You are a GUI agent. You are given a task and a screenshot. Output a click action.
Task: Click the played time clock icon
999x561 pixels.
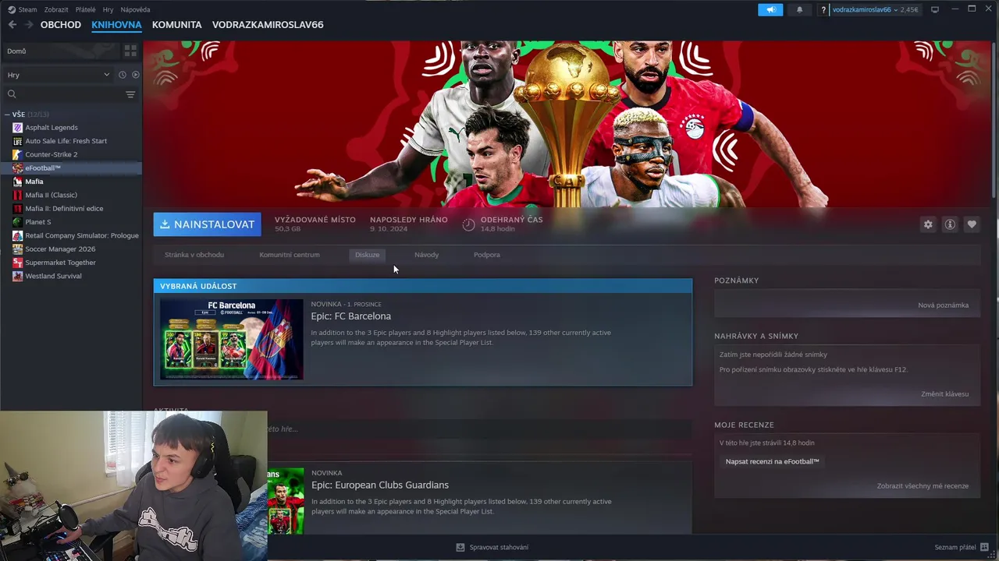[x=468, y=224]
